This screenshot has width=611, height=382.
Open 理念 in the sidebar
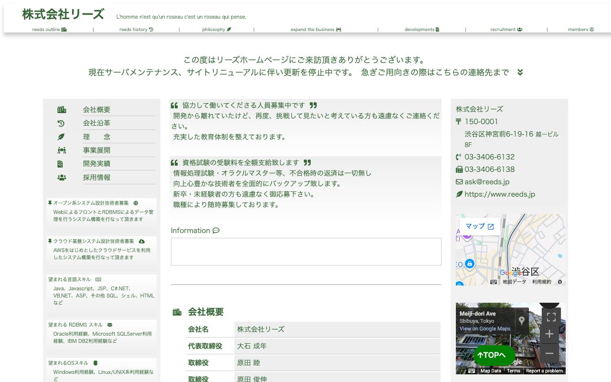tap(97, 137)
